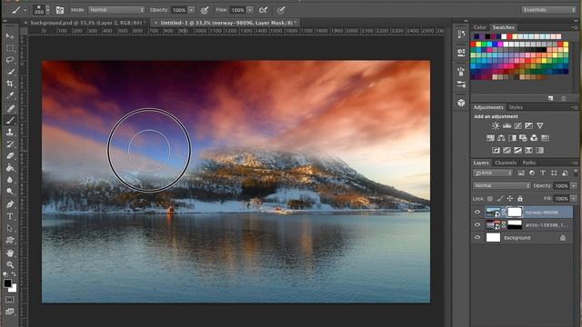Hide the norway-98096 layer
The width and height of the screenshot is (582, 327).
point(477,212)
